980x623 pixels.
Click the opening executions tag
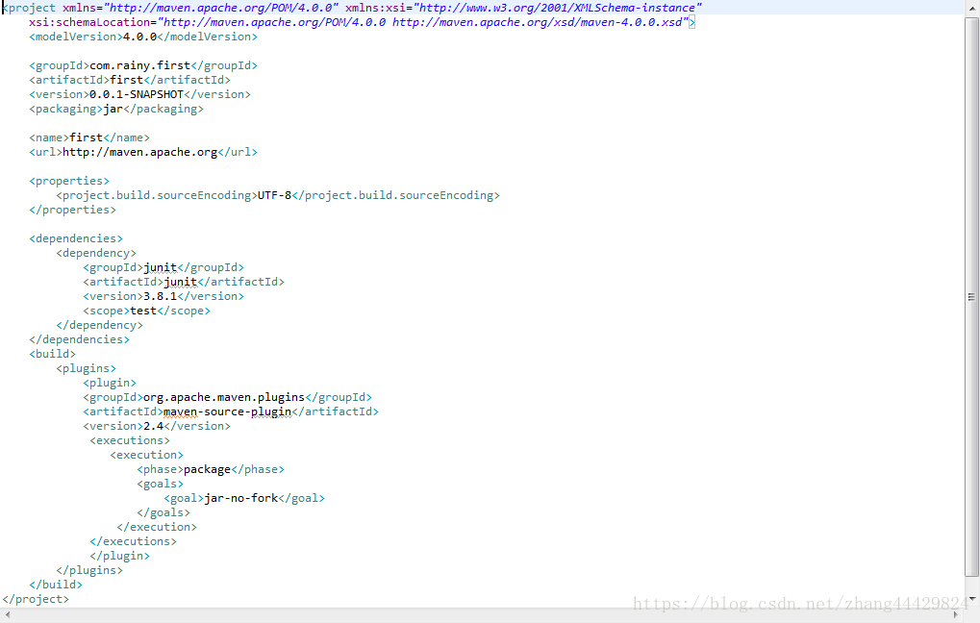coord(130,440)
